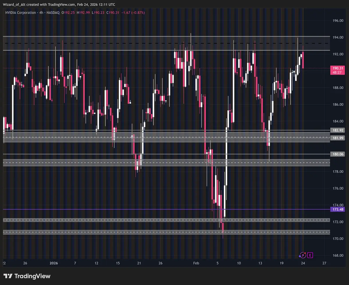Click the 15 date label on time axis
This screenshot has height=285, width=349.
coord(118,263)
